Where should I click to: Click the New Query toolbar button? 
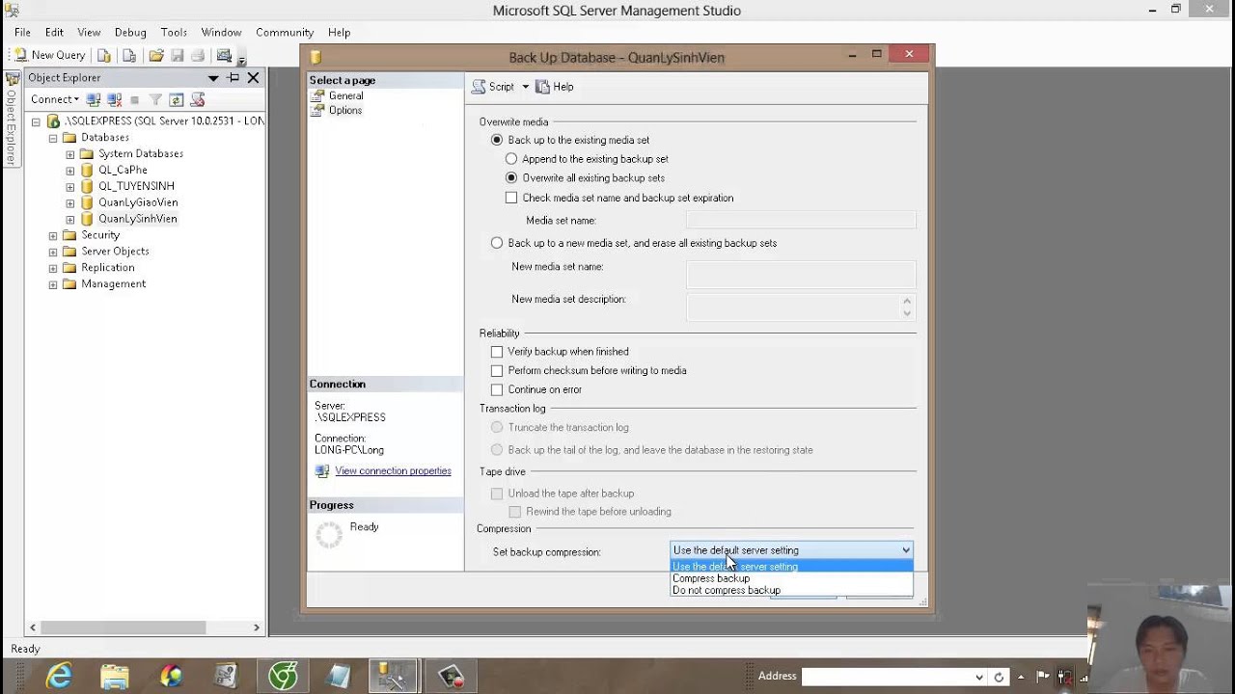pos(50,55)
